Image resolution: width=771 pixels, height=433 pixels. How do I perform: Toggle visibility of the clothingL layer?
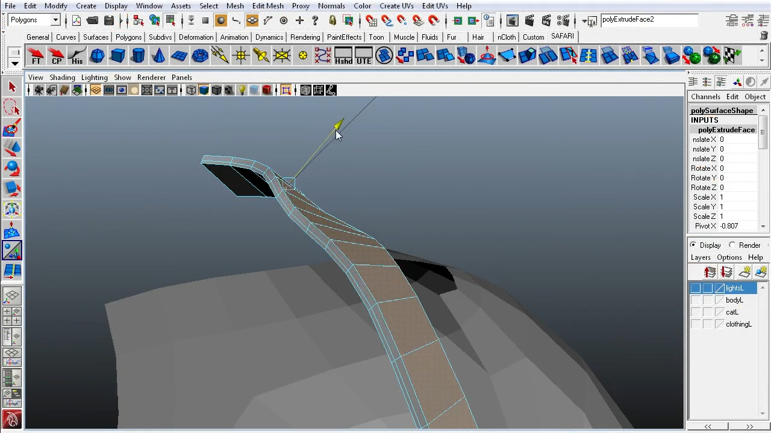(696, 324)
